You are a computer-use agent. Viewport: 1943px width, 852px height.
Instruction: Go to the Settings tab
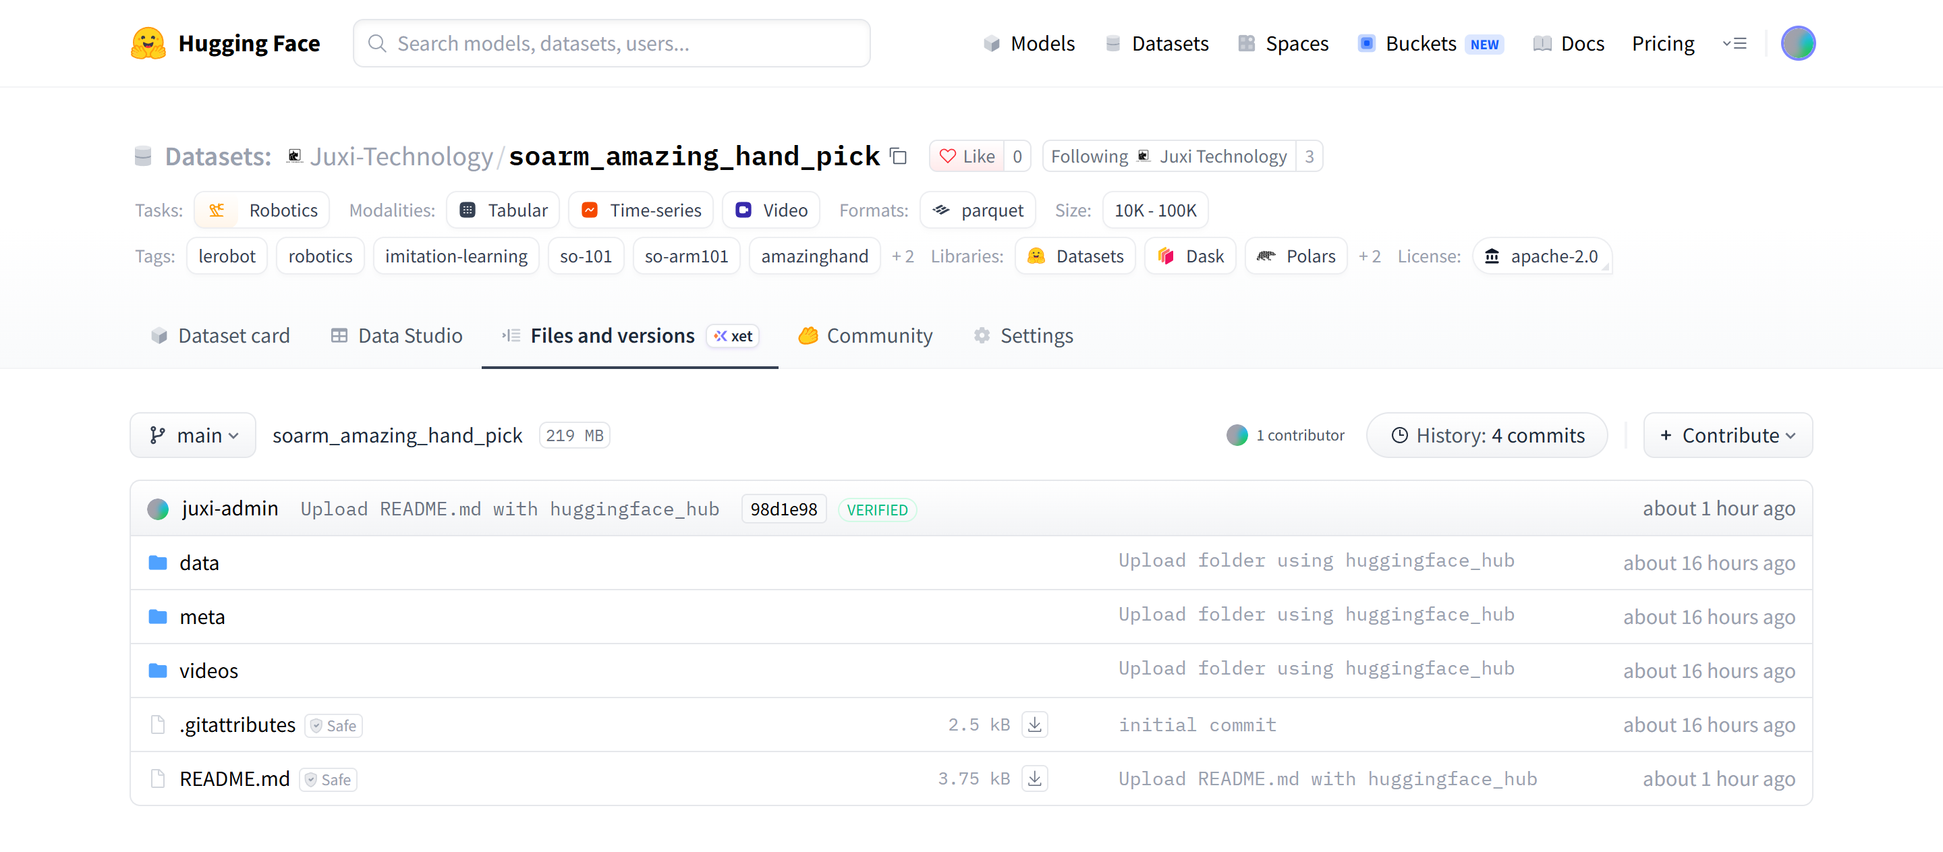(1023, 335)
